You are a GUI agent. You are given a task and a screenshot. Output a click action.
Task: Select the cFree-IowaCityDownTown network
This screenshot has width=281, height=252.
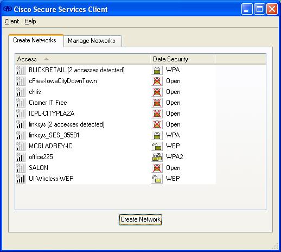point(63,81)
